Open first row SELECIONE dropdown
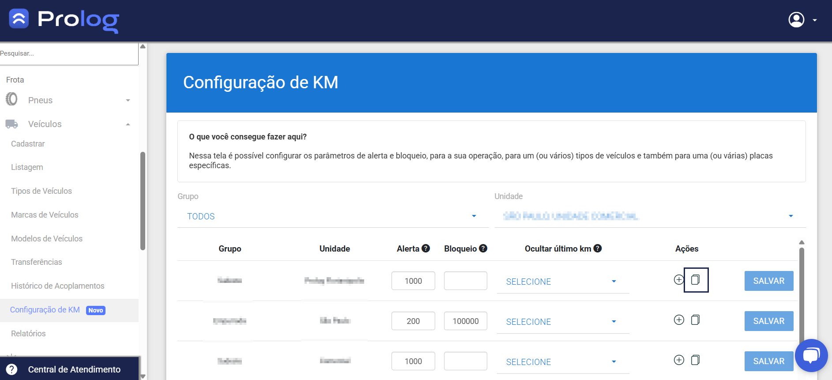 click(x=562, y=282)
